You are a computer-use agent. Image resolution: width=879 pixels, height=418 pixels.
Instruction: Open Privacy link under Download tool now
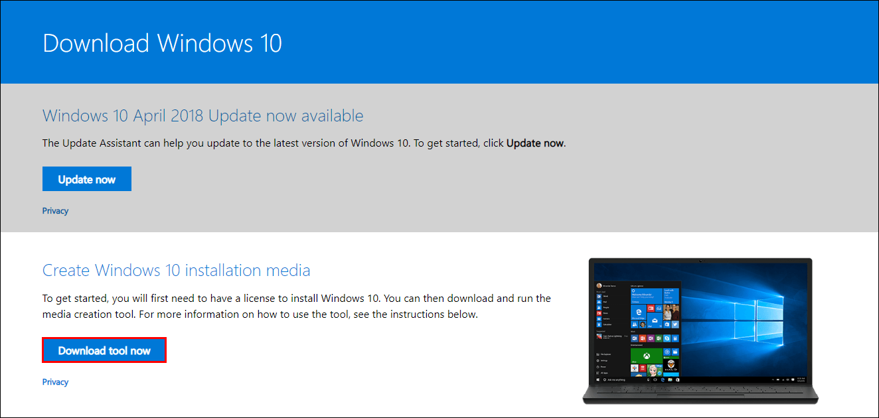pos(55,382)
